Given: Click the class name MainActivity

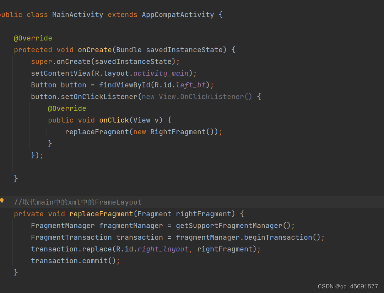Looking at the screenshot, I should 78,15.
